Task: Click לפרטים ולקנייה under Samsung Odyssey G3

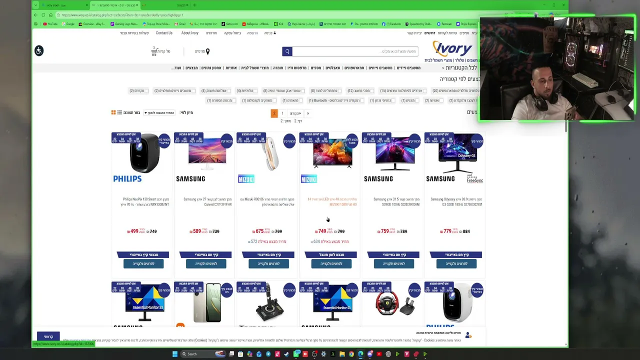Action: coord(456,263)
